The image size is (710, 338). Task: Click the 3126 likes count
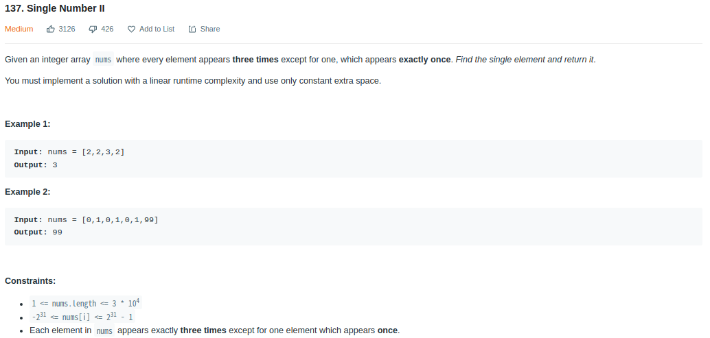point(67,29)
